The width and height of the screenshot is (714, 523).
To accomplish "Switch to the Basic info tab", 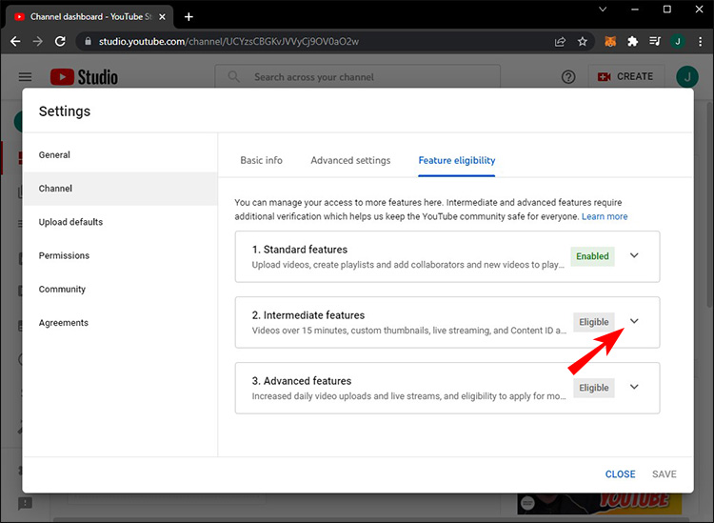I will 262,160.
